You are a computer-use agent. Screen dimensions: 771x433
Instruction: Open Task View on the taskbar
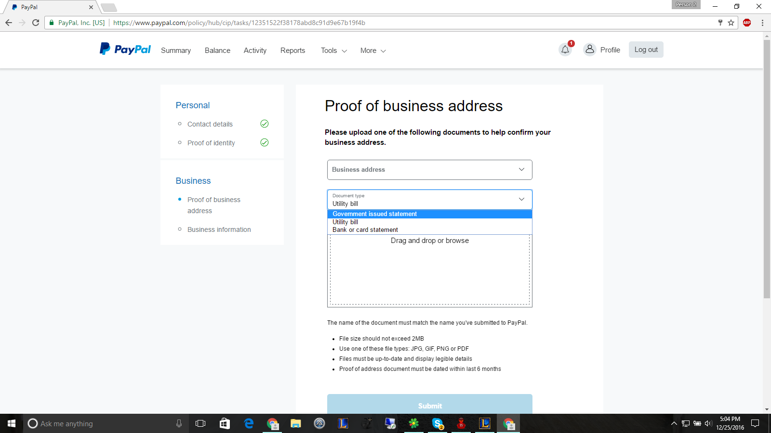[200, 423]
